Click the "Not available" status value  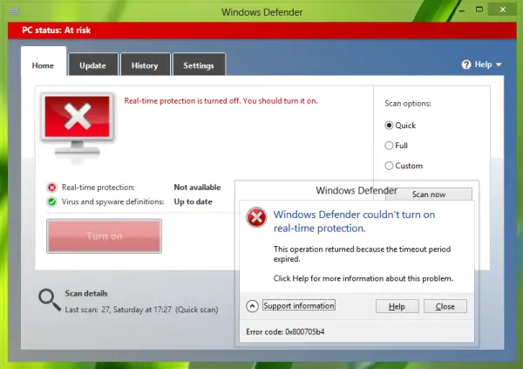tap(198, 188)
